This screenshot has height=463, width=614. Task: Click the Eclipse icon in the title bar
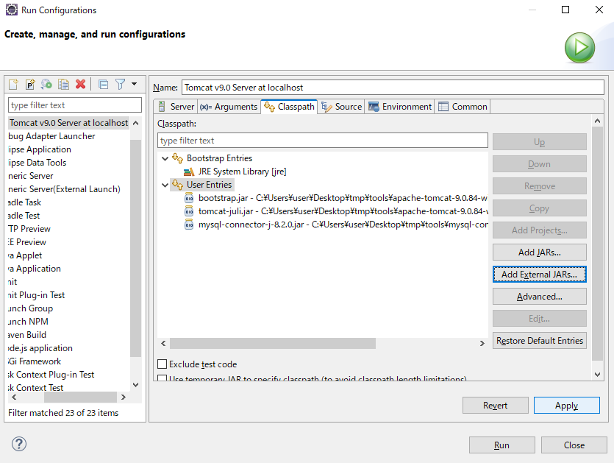(12, 10)
